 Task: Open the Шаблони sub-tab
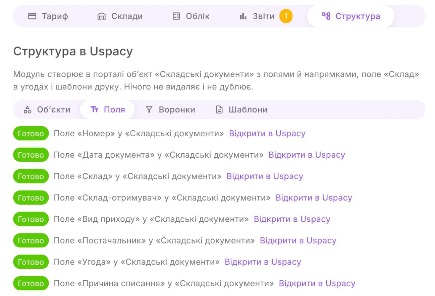tap(241, 109)
